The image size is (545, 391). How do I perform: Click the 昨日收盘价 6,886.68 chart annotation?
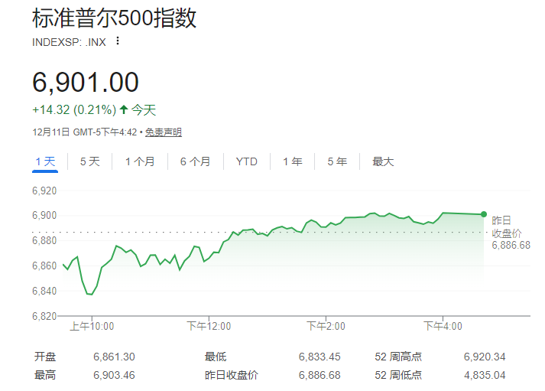click(x=511, y=233)
